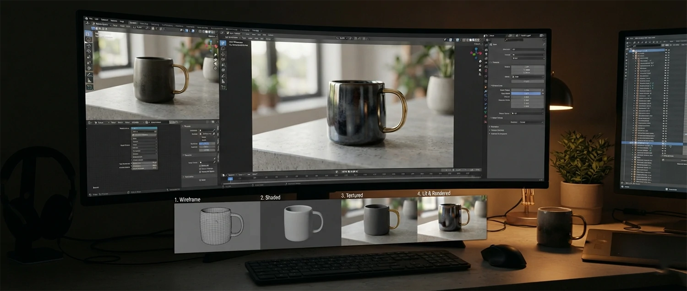This screenshot has height=291, width=687.
Task: Open the red sphere Material properties tab
Action: point(485,116)
